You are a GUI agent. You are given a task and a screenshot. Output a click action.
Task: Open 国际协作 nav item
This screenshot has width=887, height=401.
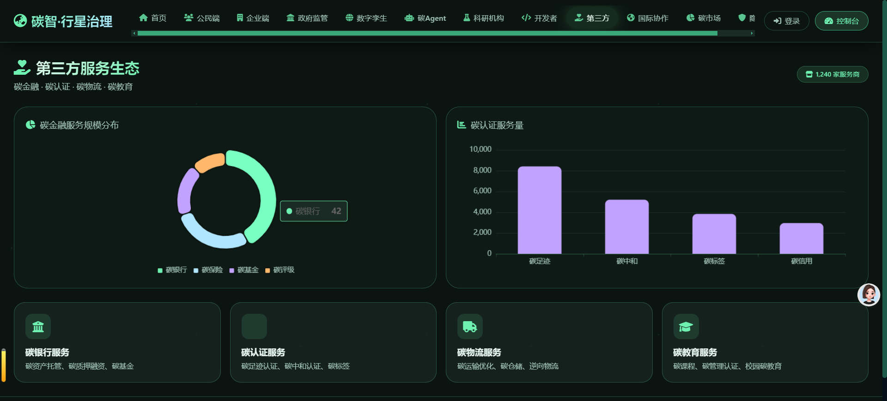coord(648,18)
